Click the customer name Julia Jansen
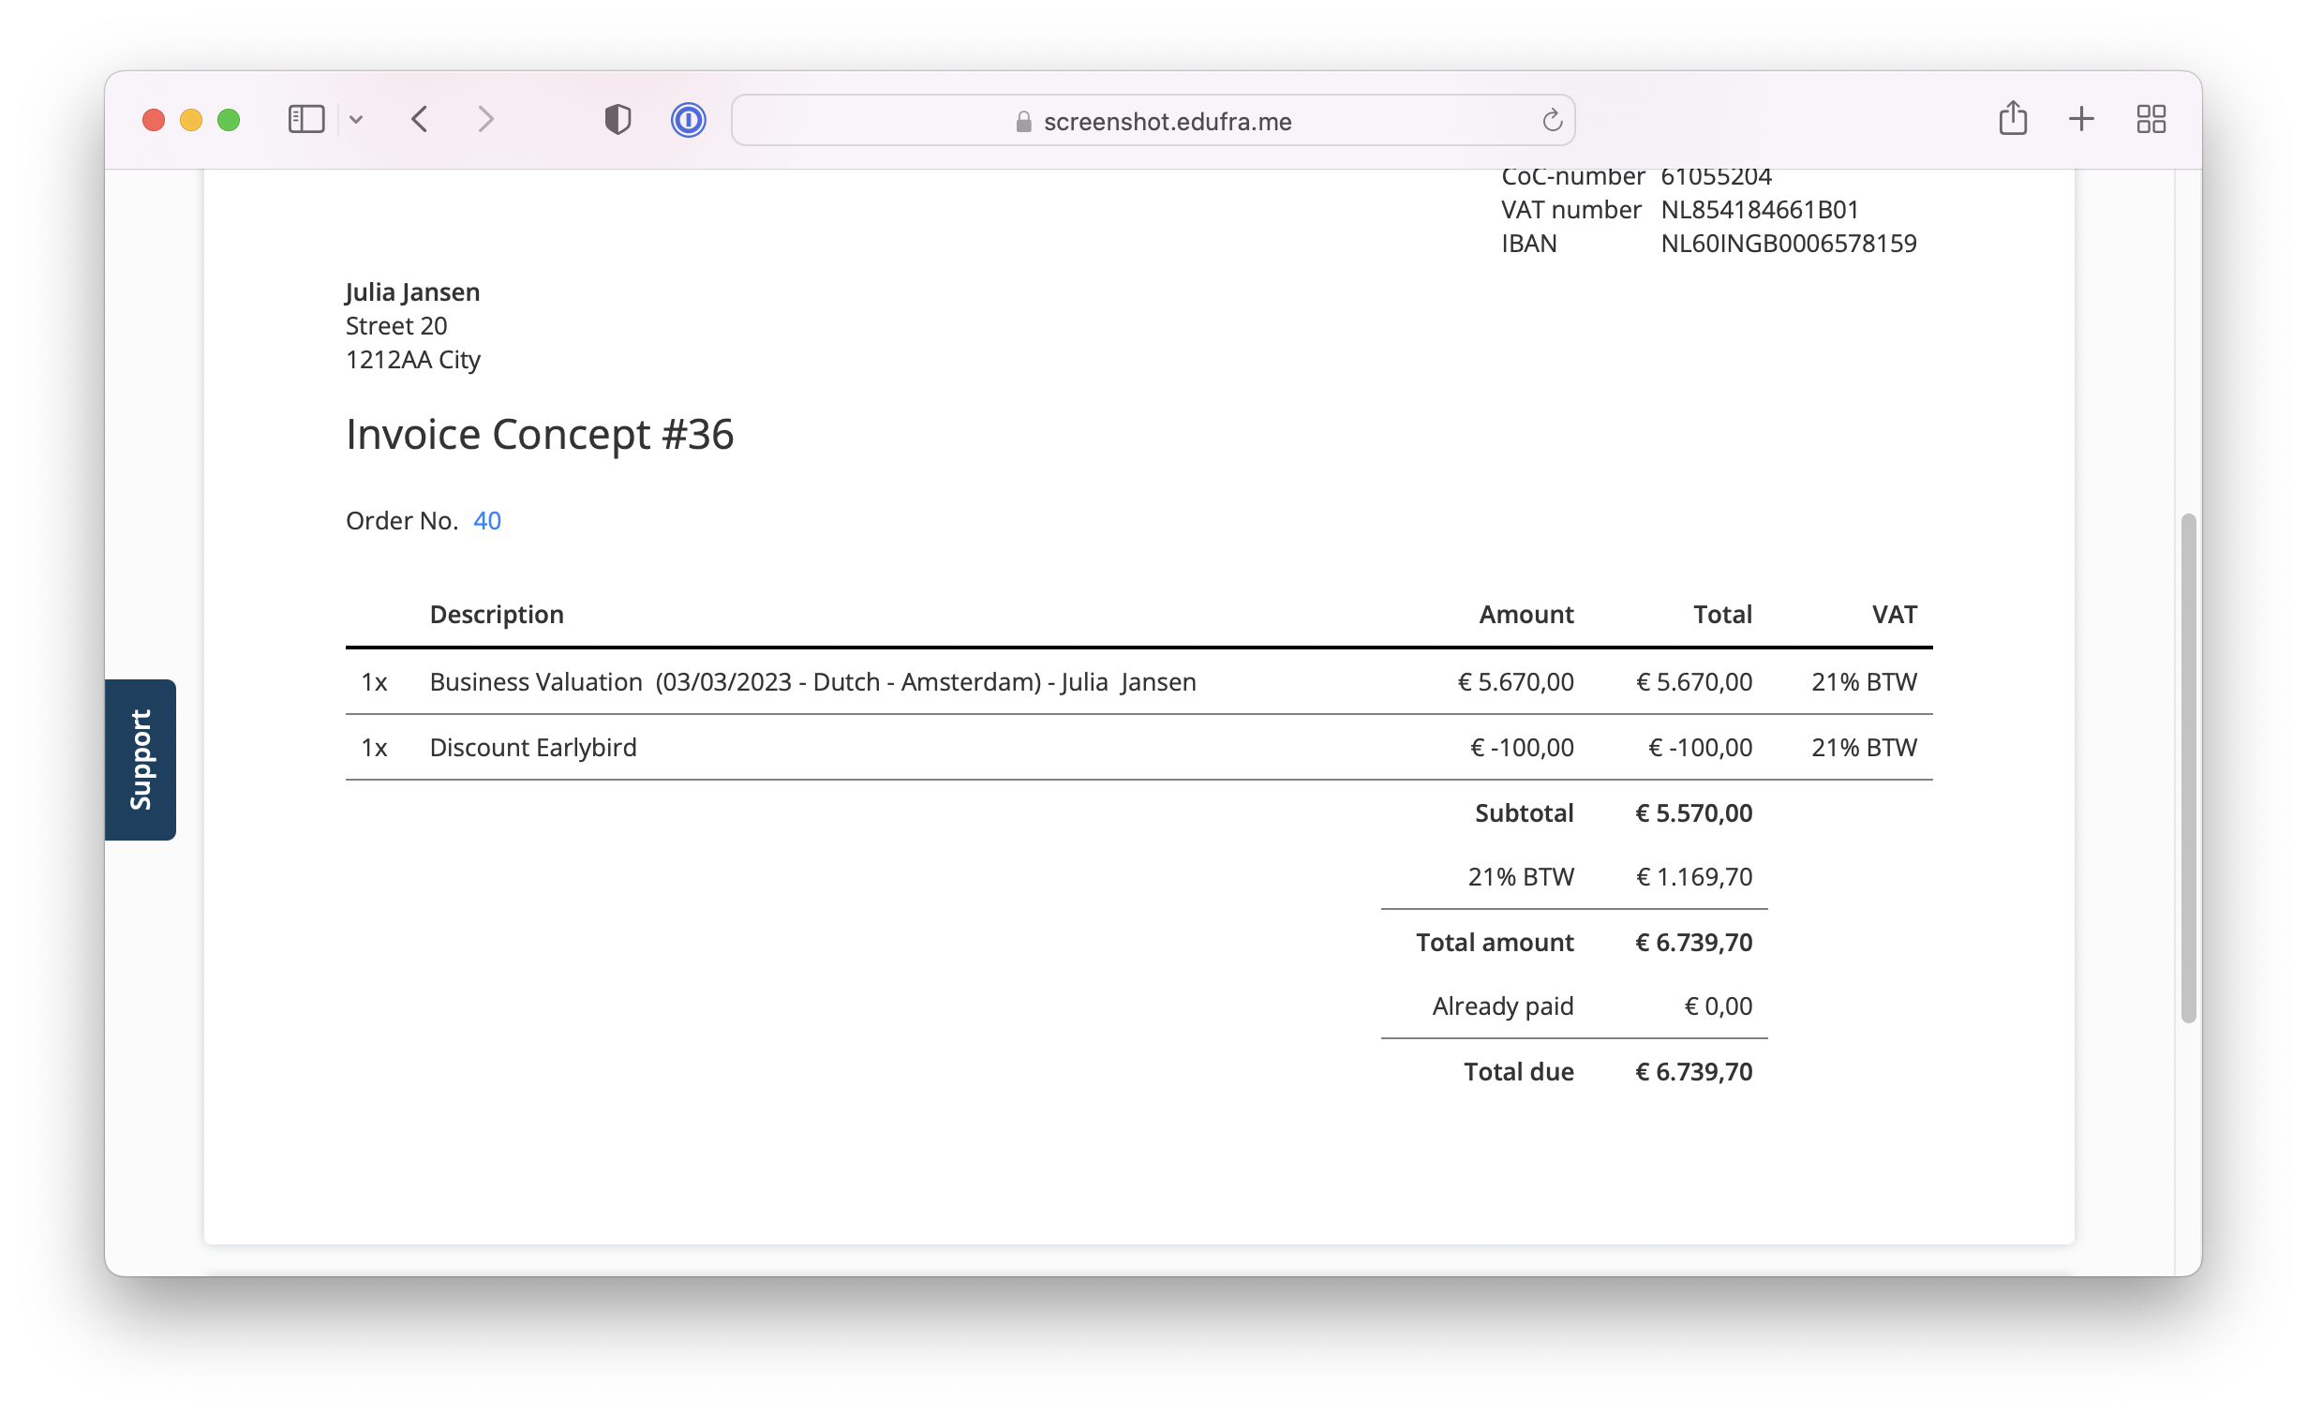Image resolution: width=2307 pixels, height=1415 pixels. point(412,292)
